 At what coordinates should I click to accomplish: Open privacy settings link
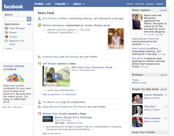(x=150, y=4)
